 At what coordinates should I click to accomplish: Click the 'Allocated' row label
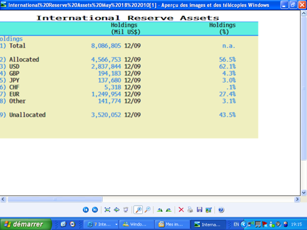click(24, 60)
